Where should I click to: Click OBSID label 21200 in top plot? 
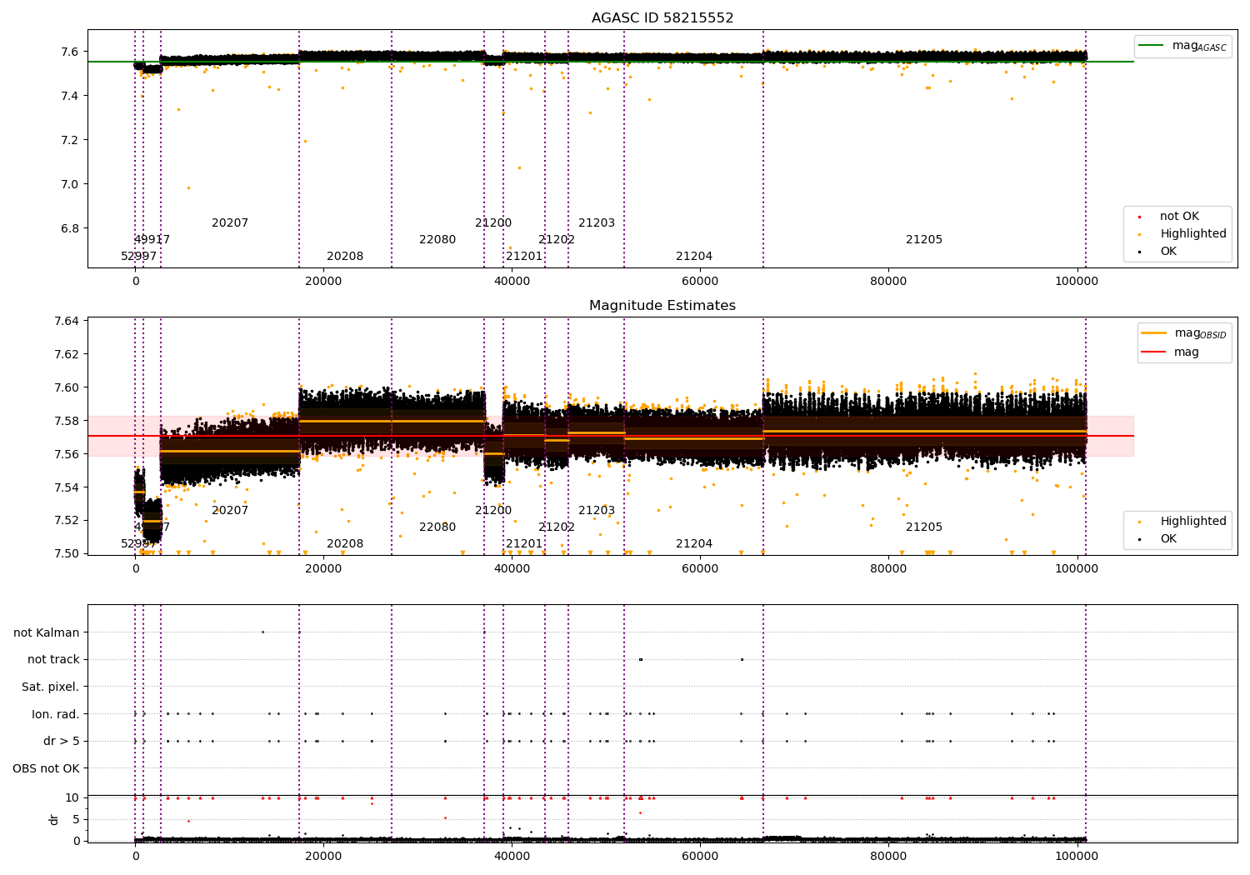coord(493,223)
